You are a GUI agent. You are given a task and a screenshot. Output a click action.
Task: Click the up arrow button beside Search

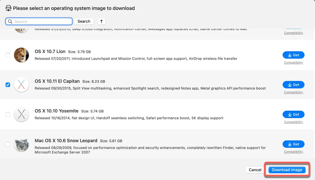pos(101,21)
